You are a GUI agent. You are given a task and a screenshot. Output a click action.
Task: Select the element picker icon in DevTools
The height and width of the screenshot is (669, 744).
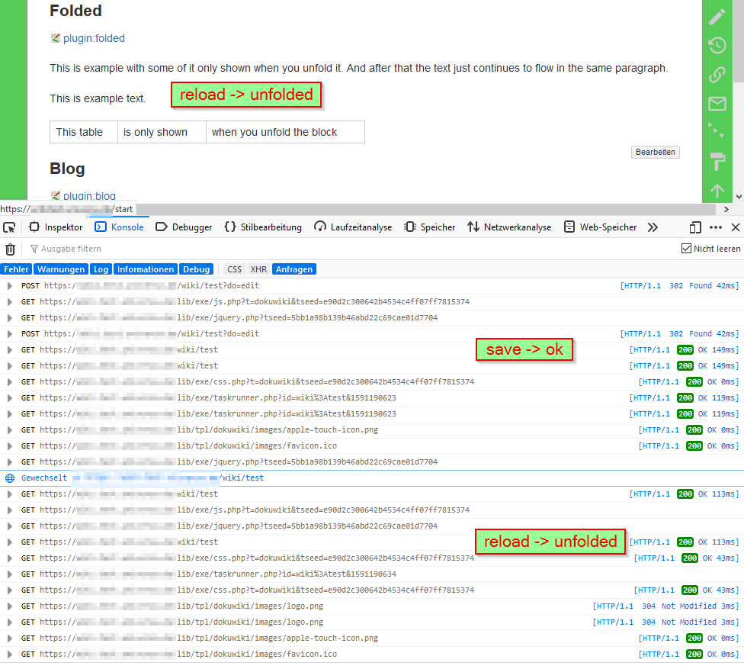(9, 227)
